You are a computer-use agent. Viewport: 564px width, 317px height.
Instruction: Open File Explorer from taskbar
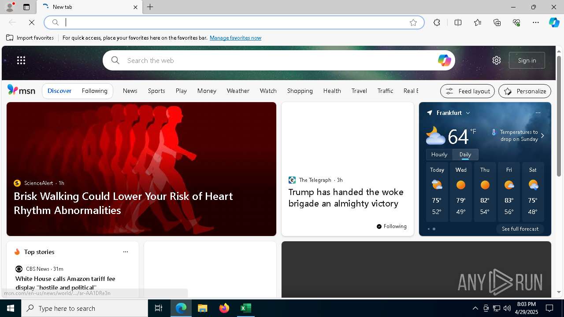(202, 308)
